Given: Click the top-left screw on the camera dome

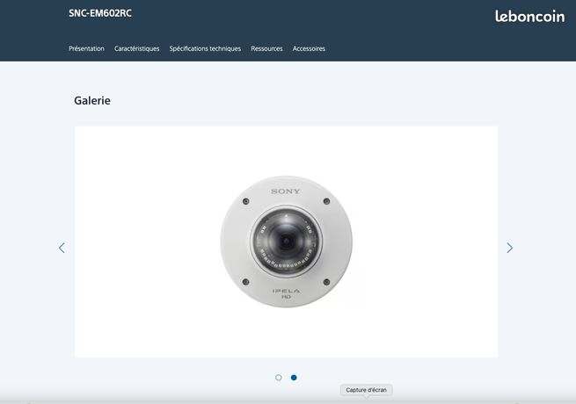Looking at the screenshot, I should click(x=245, y=201).
